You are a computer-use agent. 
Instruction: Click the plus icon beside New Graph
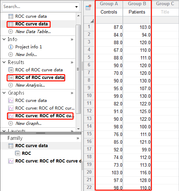point(10,123)
